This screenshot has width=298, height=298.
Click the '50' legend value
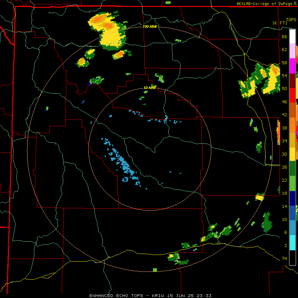tap(284, 89)
